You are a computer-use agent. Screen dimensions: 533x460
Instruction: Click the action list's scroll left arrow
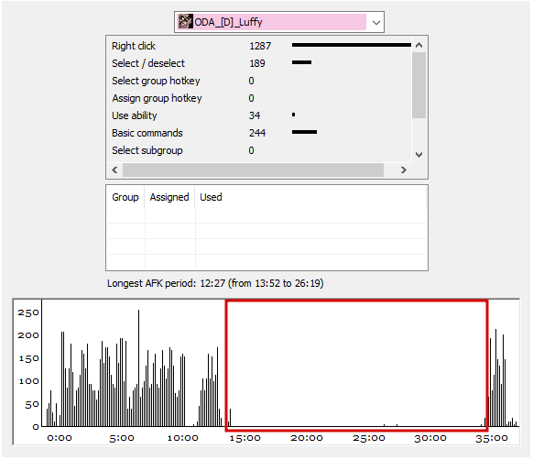[x=114, y=170]
